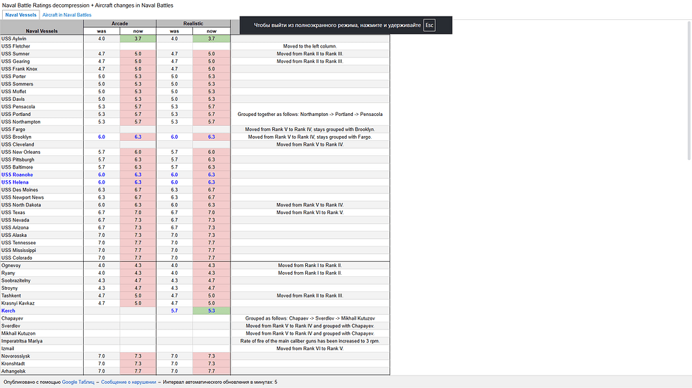The height and width of the screenshot is (388, 692).
Task: Click the USS New Orleans cell
Action: [42, 152]
